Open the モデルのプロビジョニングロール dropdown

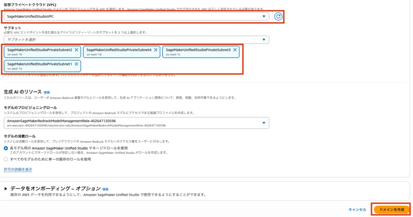(133, 123)
